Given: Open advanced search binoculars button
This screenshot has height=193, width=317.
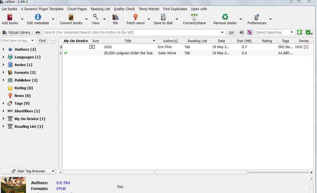Looking at the screenshot, I should (x=38, y=32).
